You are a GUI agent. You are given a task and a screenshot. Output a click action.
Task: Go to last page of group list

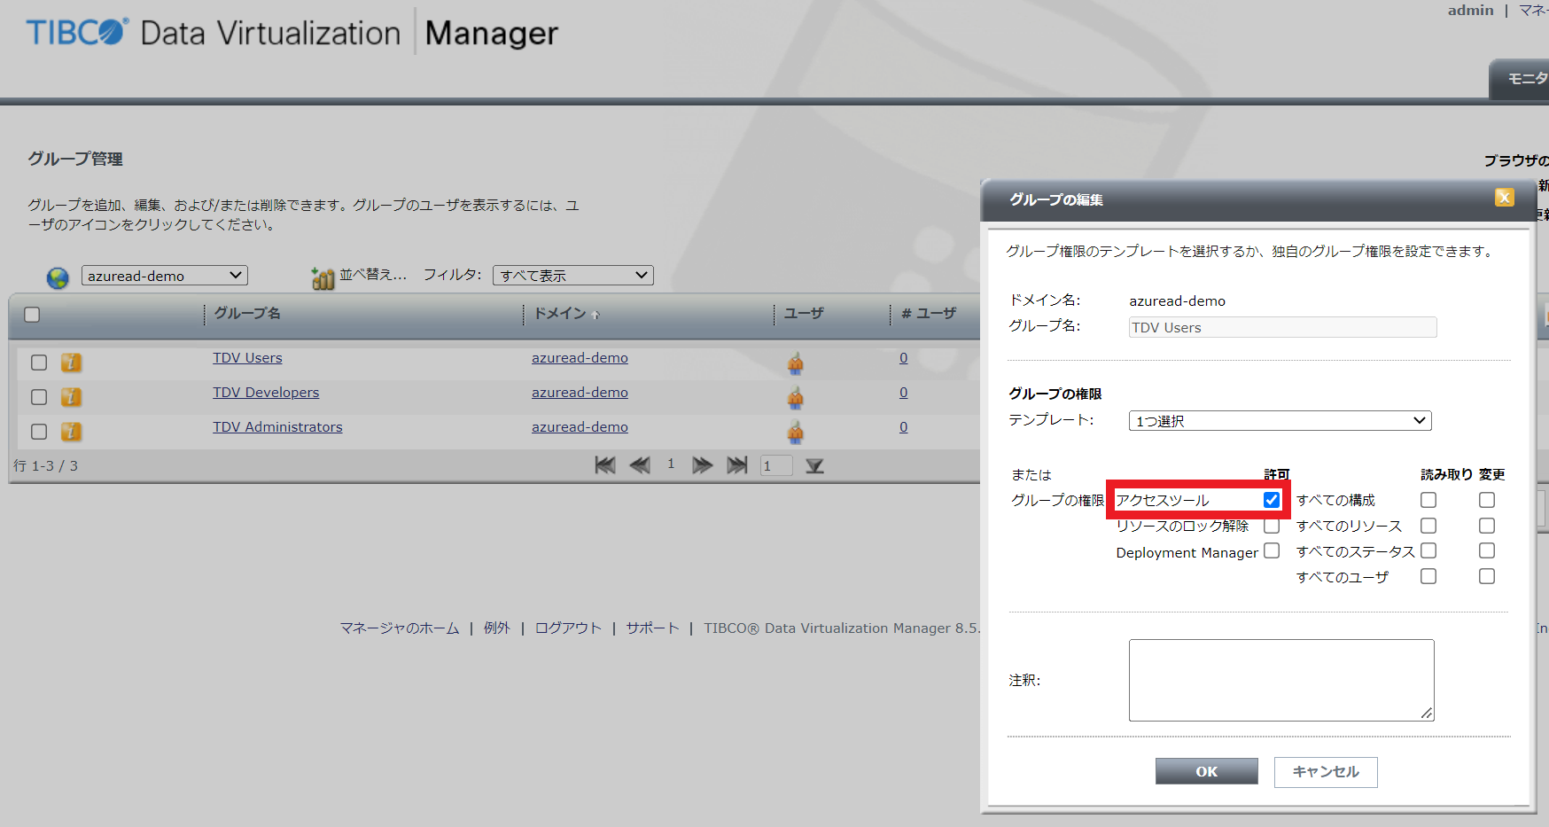[737, 465]
